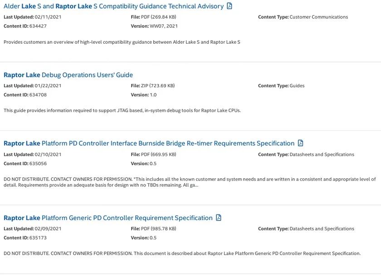Click Content Type Guides label
The width and height of the screenshot is (381, 275).
point(281,85)
